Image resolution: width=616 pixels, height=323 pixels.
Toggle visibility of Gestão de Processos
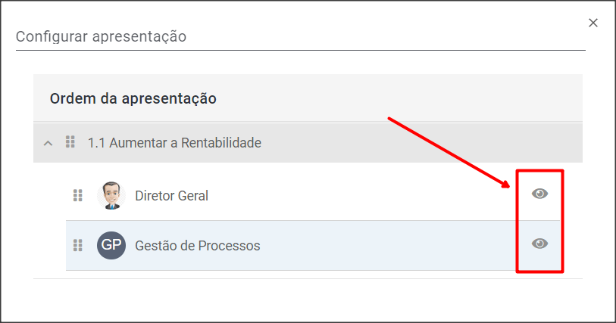[x=539, y=244]
